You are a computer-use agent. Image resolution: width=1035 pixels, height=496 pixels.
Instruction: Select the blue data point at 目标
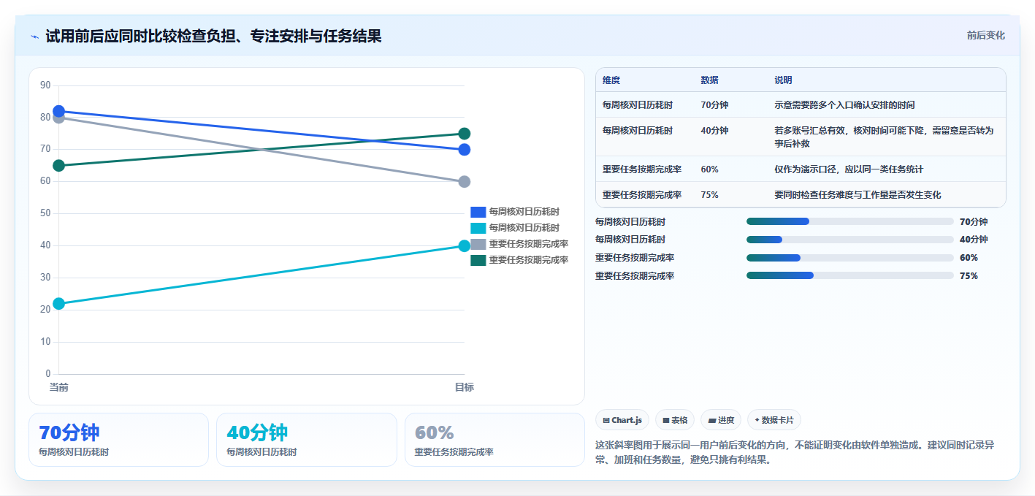tap(464, 150)
